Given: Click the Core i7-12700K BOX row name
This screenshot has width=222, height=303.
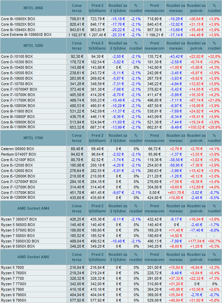Looking at the screenshot, I should tap(18, 187).
